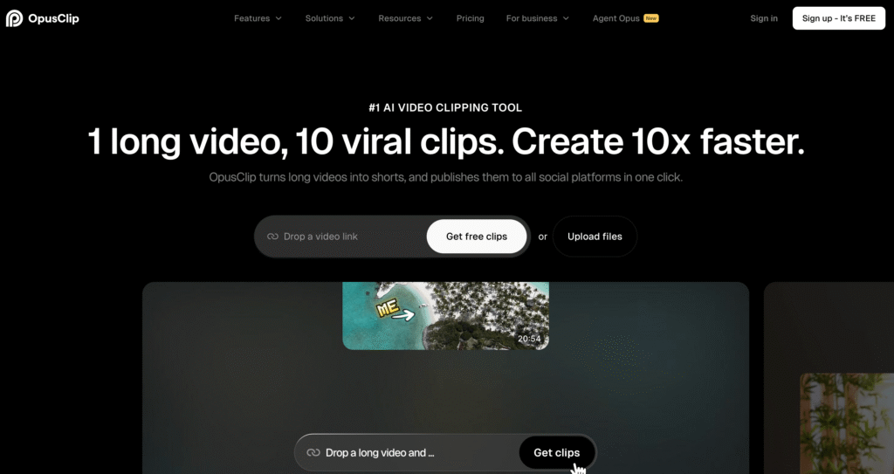Click the link icon in video link field
The width and height of the screenshot is (894, 474).
pyautogui.click(x=272, y=237)
